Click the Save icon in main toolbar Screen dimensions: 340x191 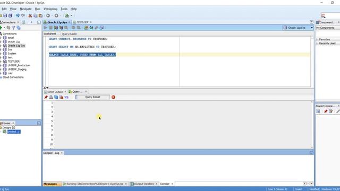click(x=5, y=15)
